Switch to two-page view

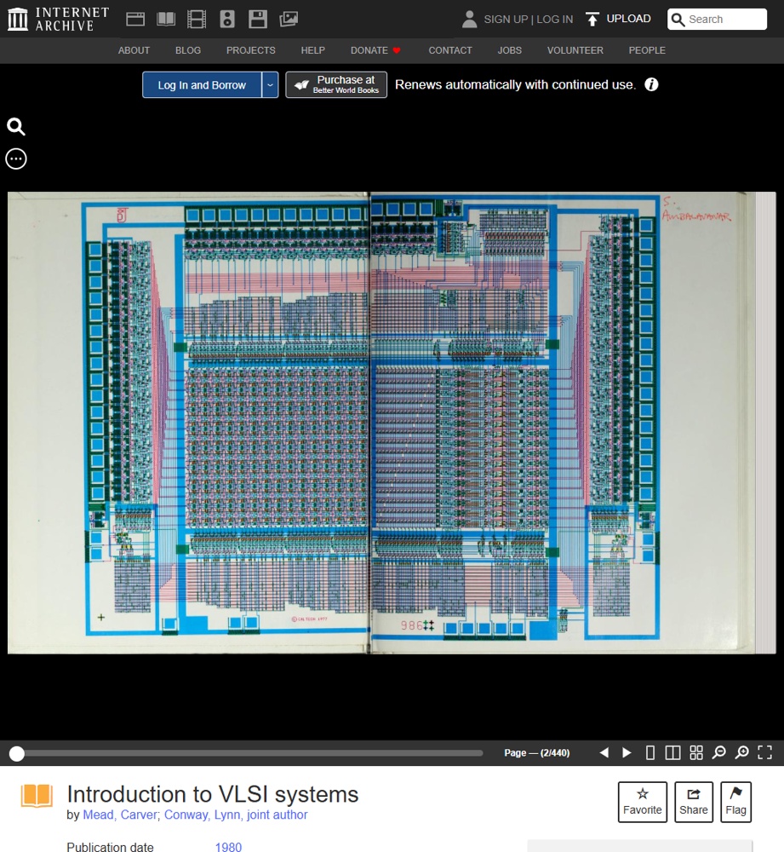pos(672,752)
